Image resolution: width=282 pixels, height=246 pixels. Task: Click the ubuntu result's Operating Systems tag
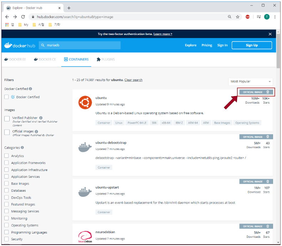click(x=247, y=123)
